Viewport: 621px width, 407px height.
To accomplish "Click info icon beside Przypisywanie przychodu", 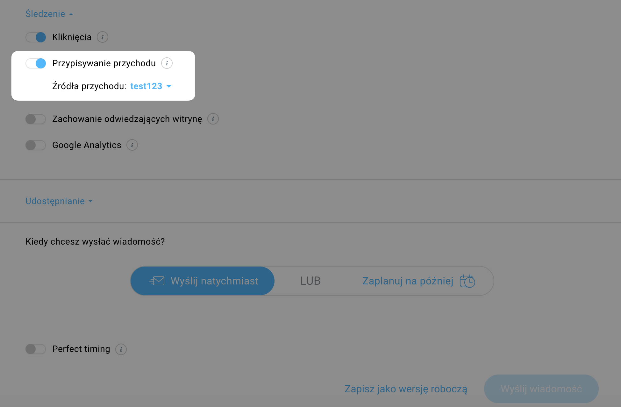I will point(167,63).
